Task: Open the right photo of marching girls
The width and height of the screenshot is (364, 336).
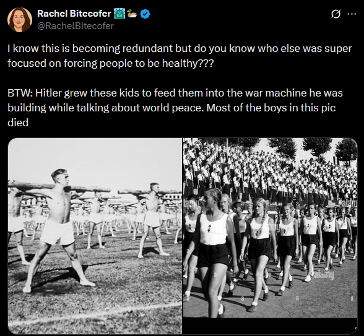Action: (270, 228)
